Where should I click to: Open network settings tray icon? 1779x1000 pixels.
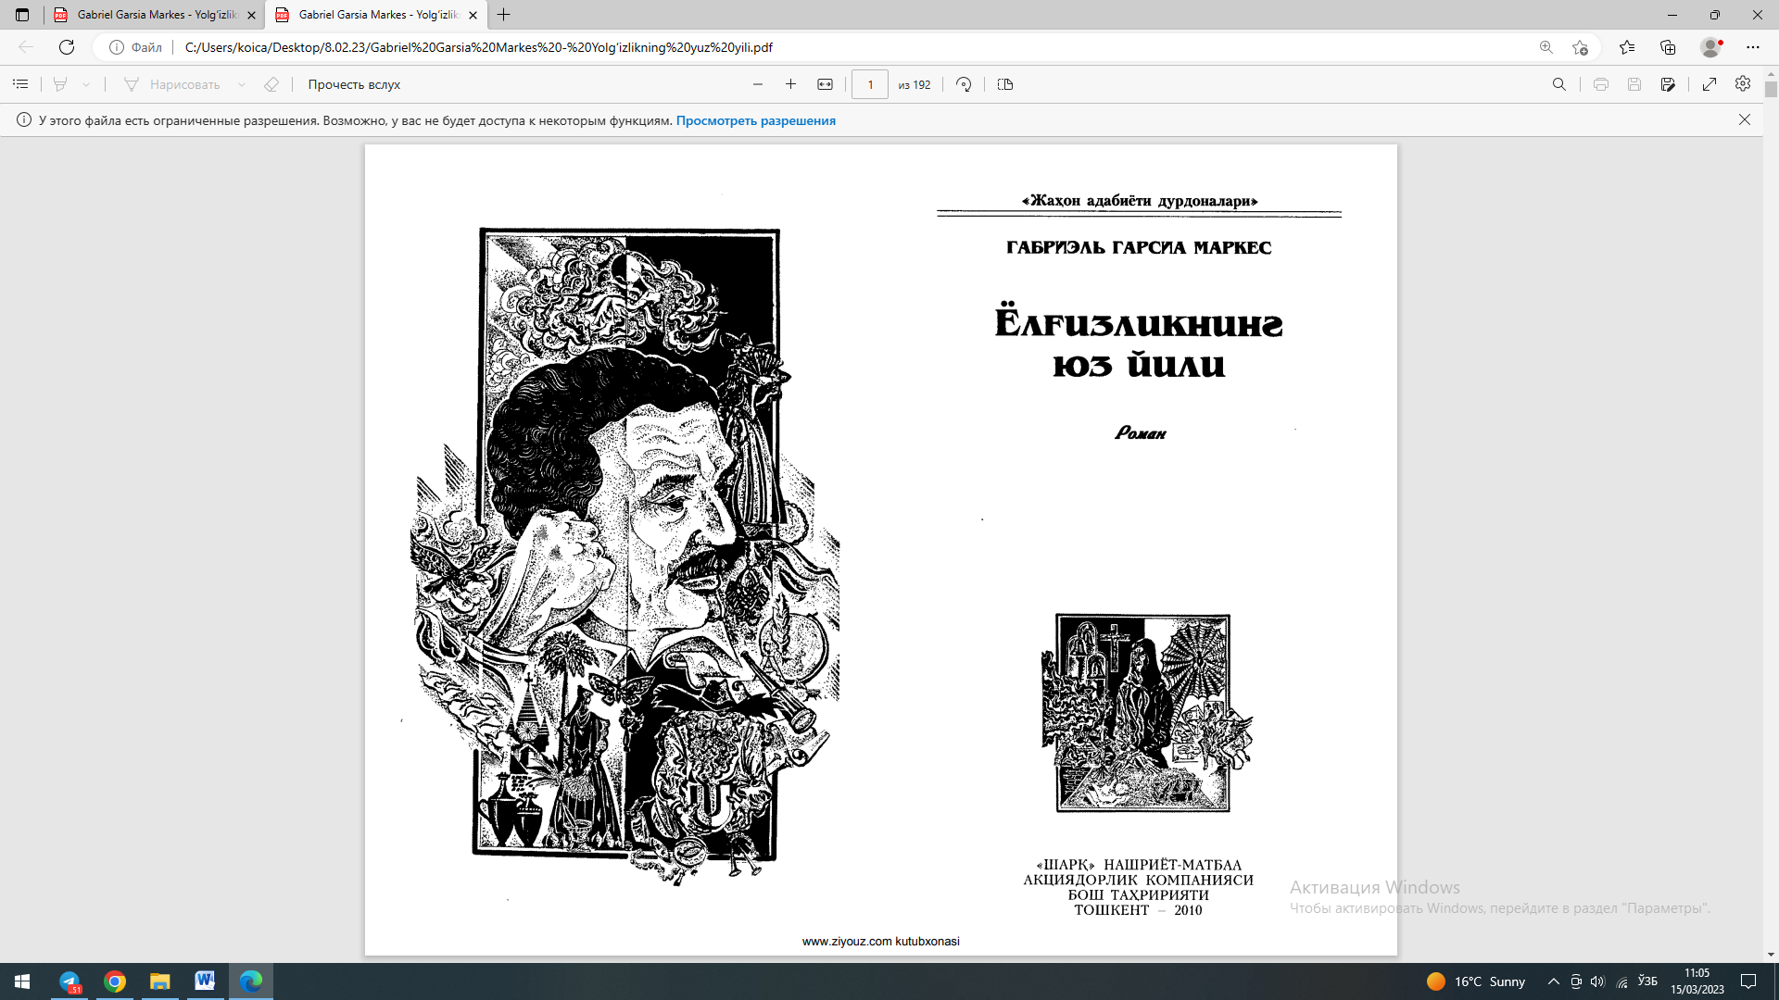pos(1621,981)
